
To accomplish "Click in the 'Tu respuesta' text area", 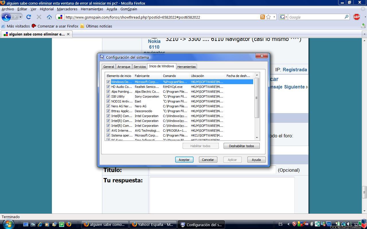I will pos(222,195).
